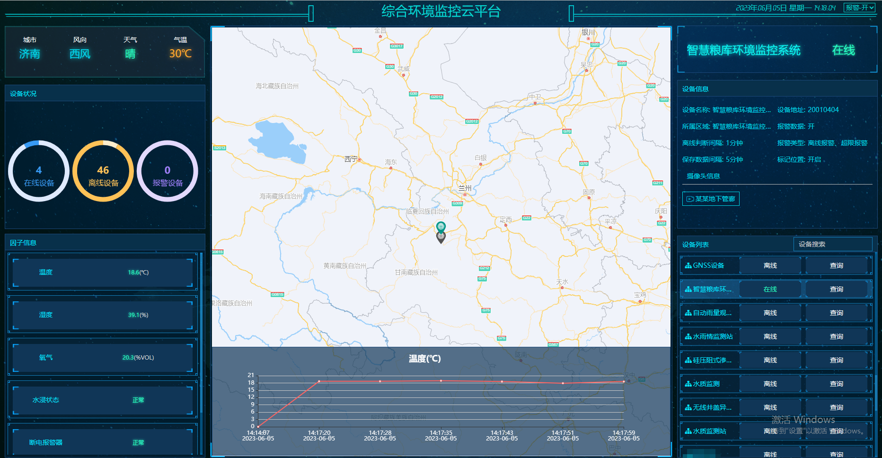
Task: Open the 某某地下管廊 camera button
Action: (711, 199)
